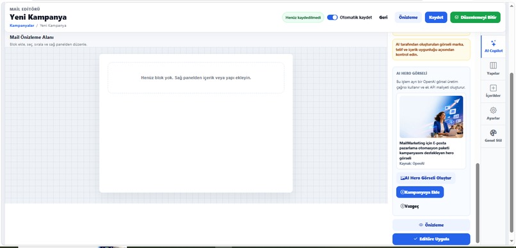Click the checkmark icon in Editöre Uygula
516x248 pixels.
(x=415, y=239)
